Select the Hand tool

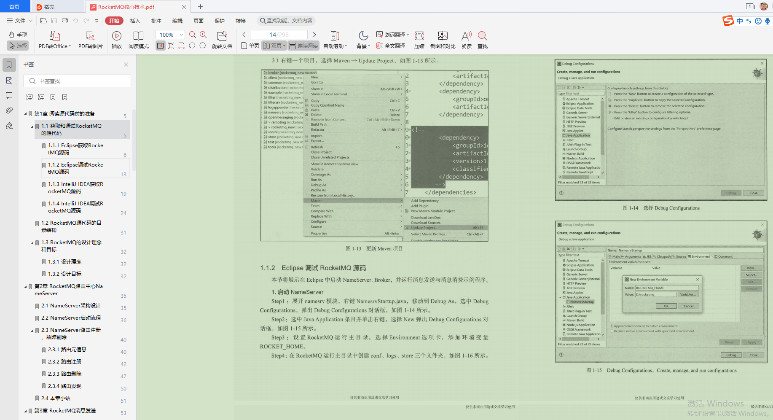[x=18, y=35]
